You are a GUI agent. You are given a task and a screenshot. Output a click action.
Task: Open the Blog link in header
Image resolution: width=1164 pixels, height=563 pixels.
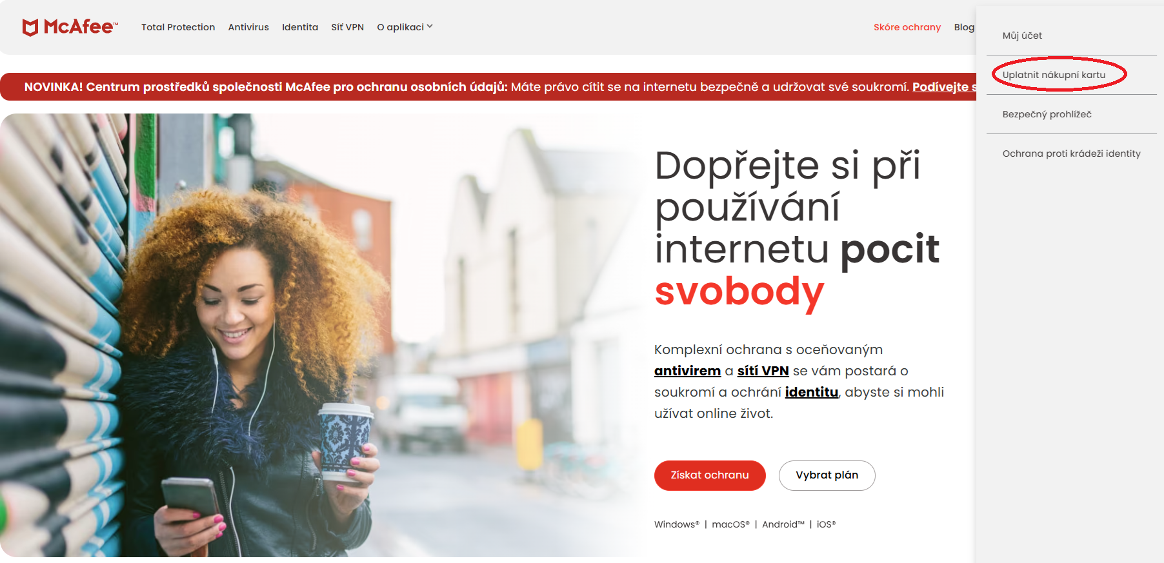[x=964, y=27]
